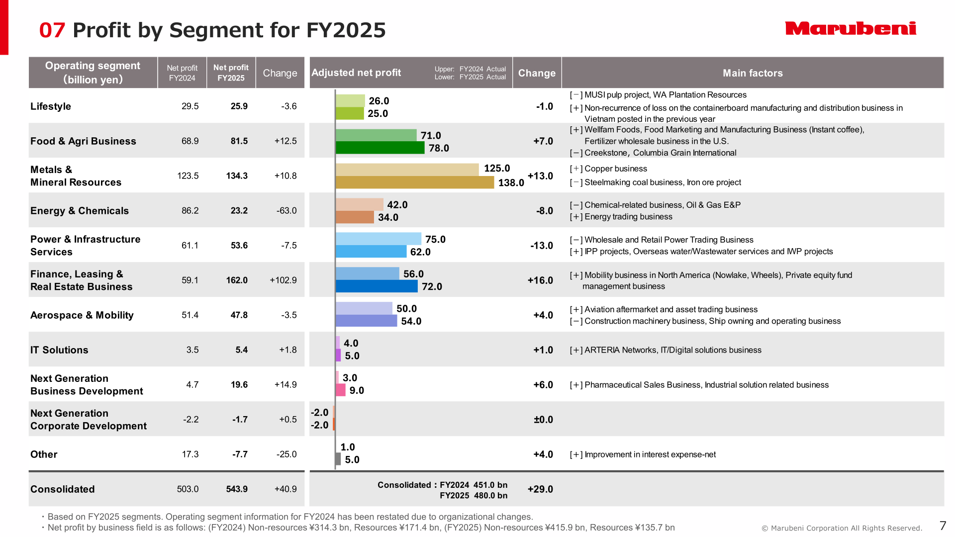Click Lifestyle FY2024 net profit 29.5

(190, 106)
